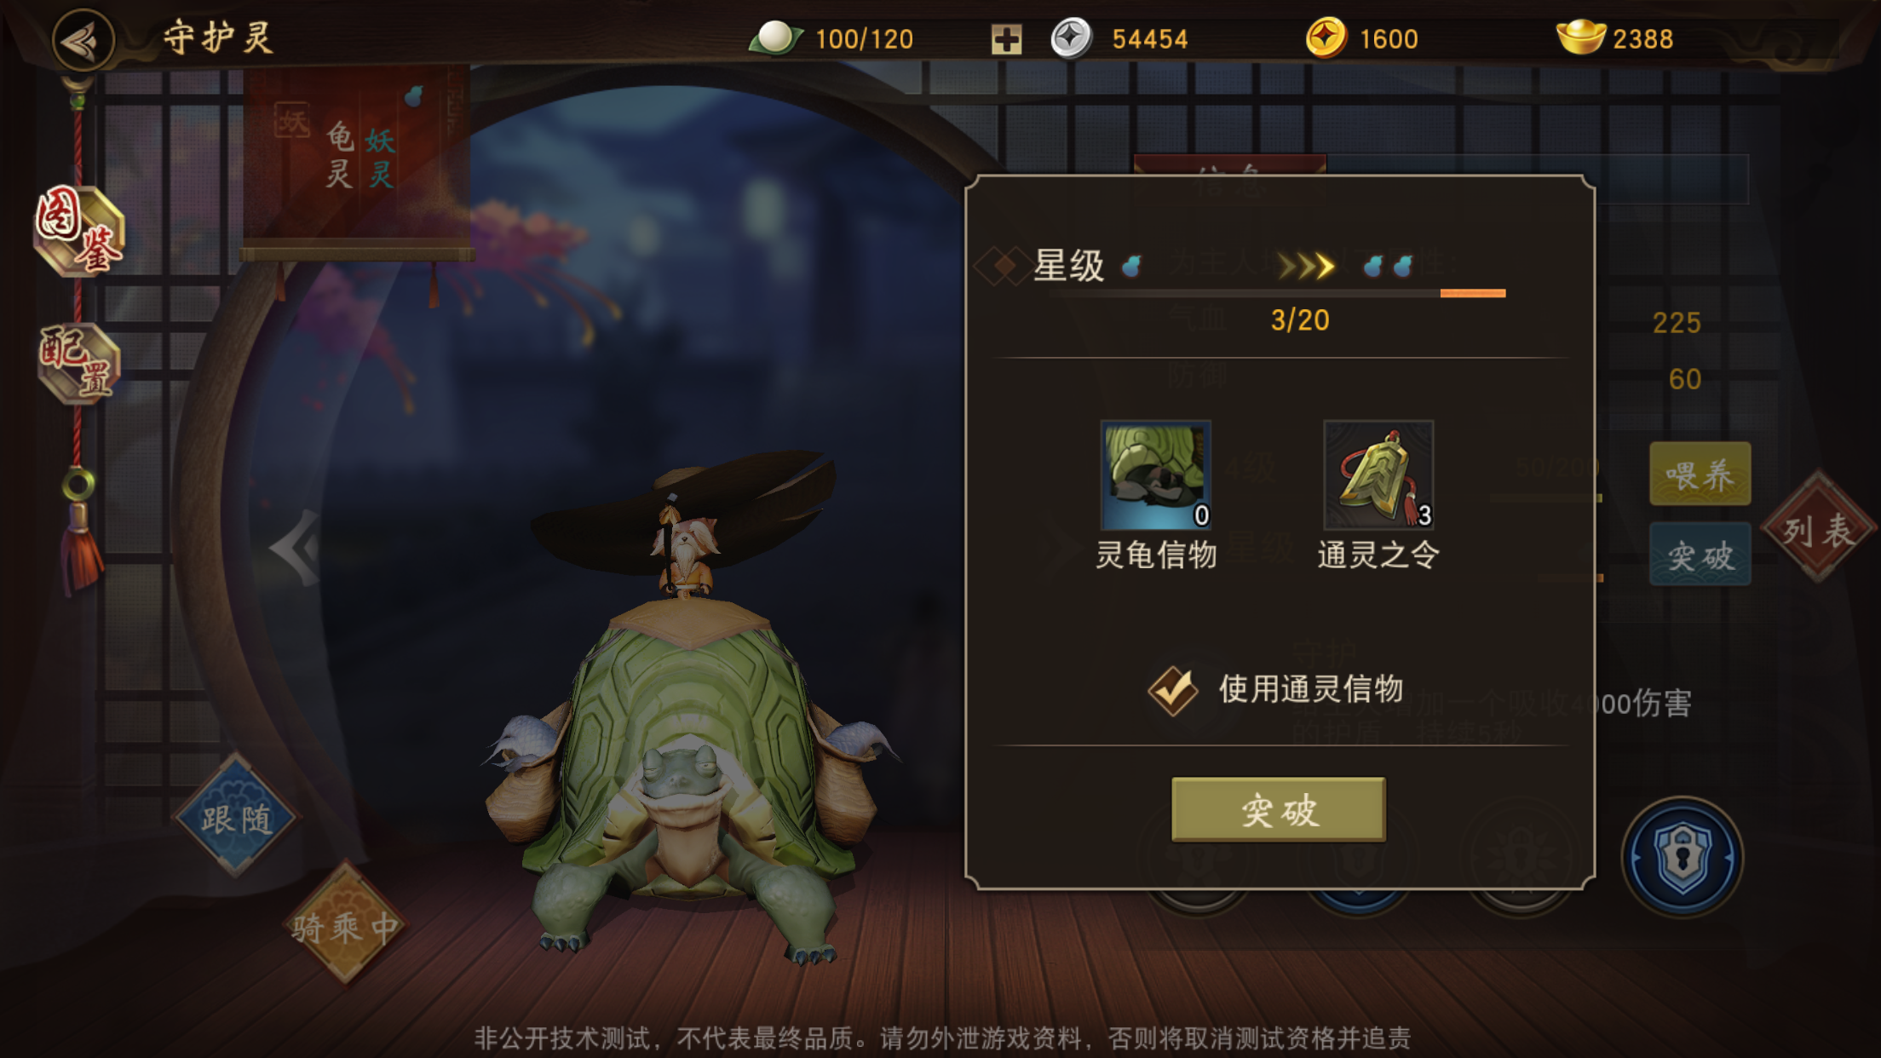Tap the gold coin icon showing 1600
Viewport: 1881px width, 1058px height.
pyautogui.click(x=1326, y=38)
